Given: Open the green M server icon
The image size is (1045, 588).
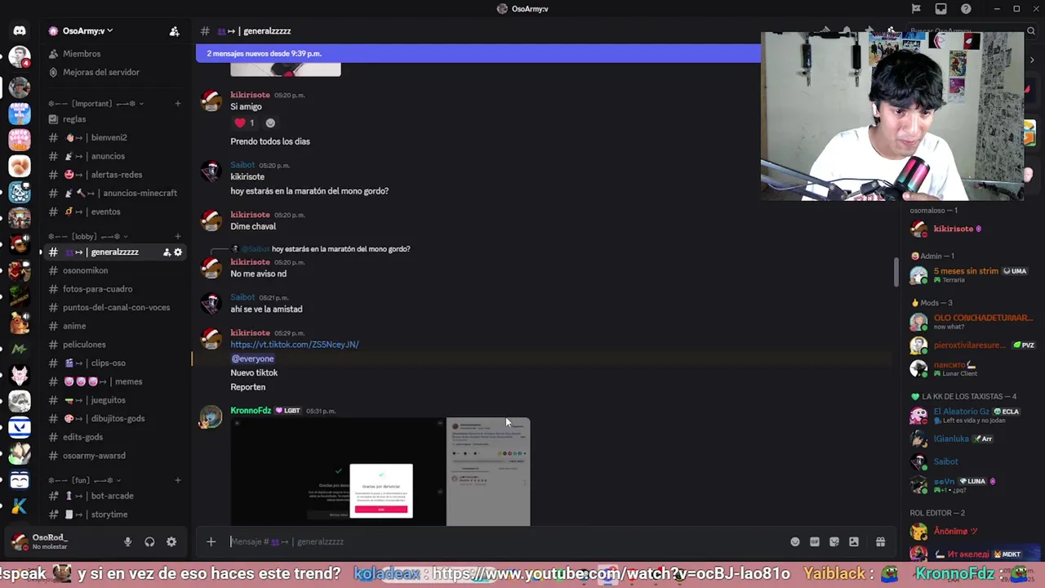Looking at the screenshot, I should point(20,349).
